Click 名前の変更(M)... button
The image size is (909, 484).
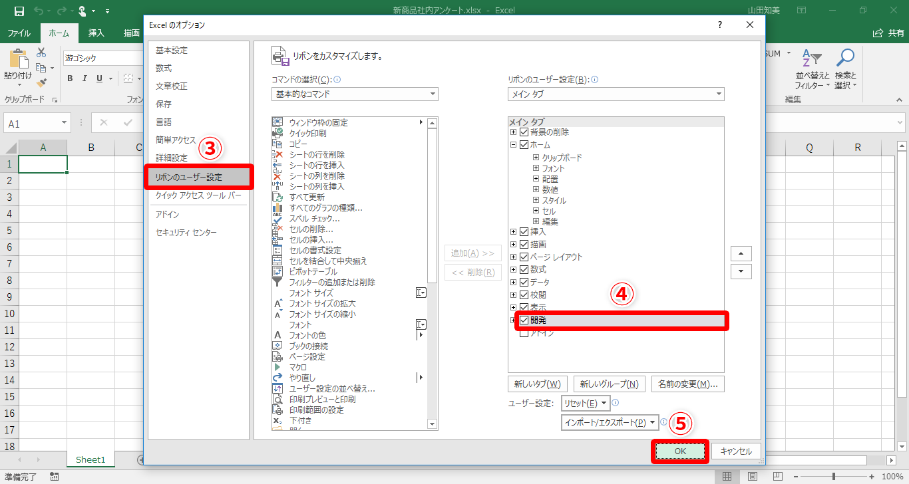[x=688, y=384]
